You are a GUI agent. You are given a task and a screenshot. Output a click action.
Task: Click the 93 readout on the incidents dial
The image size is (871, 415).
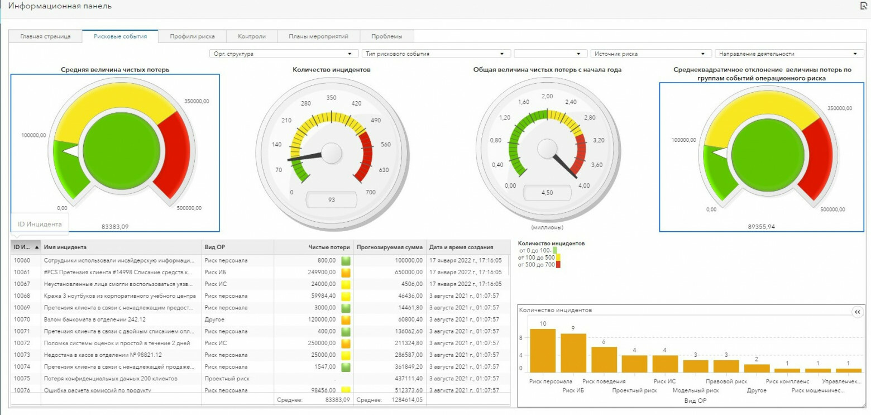[x=332, y=199]
